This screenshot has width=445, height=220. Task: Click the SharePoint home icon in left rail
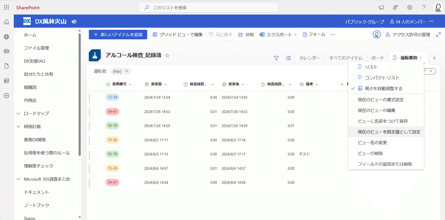point(6,22)
